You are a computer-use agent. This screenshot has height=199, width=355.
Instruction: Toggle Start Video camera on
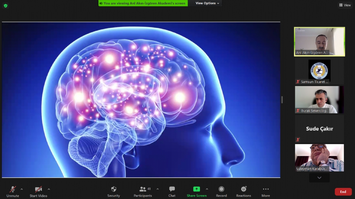pos(38,191)
